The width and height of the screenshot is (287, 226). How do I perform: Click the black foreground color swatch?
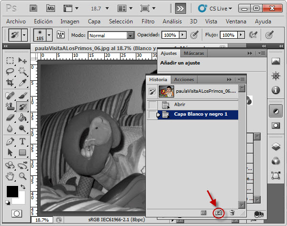12,192
